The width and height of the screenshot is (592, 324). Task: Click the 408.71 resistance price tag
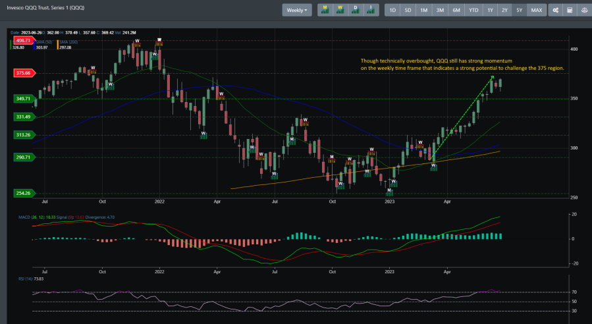(24, 40)
